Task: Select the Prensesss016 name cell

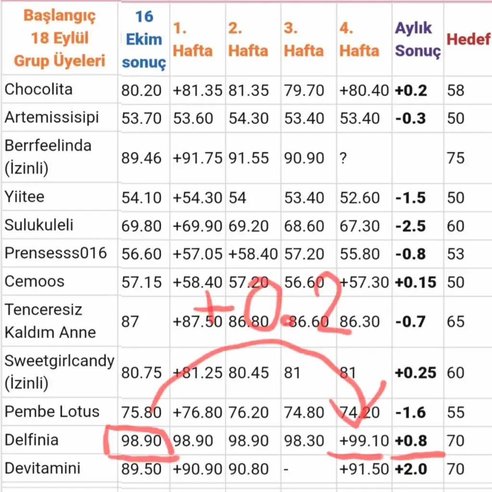Action: pyautogui.click(x=56, y=253)
